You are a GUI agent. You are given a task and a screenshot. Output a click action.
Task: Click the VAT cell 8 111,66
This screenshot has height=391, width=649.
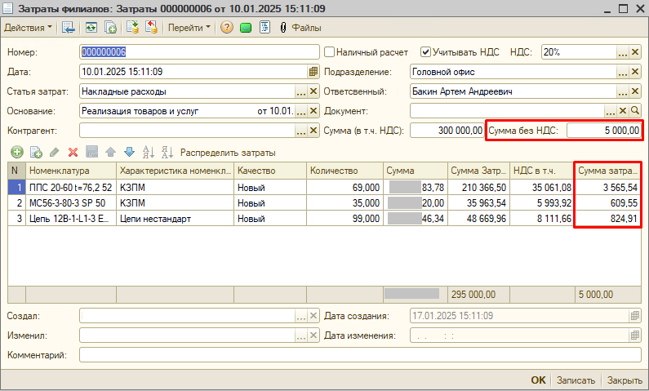(541, 219)
